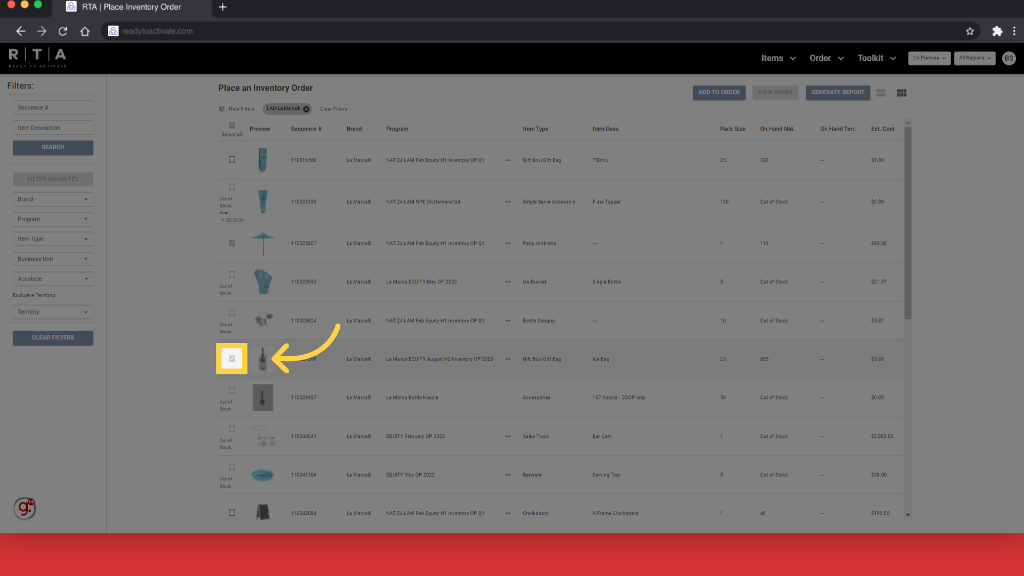
Task: Check the Gift Box 750mL row checkbox
Action: pyautogui.click(x=232, y=159)
